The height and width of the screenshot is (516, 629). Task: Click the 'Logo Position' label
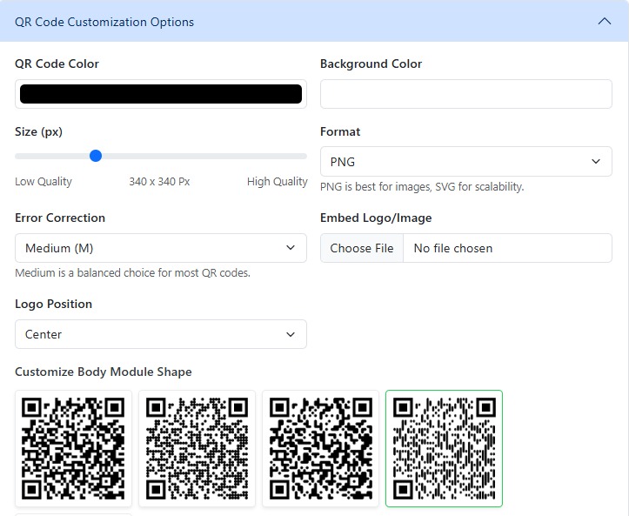pos(53,304)
